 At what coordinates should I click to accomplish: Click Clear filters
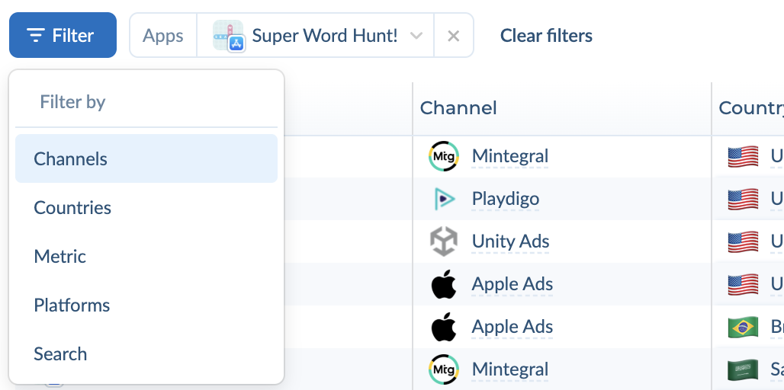(546, 36)
